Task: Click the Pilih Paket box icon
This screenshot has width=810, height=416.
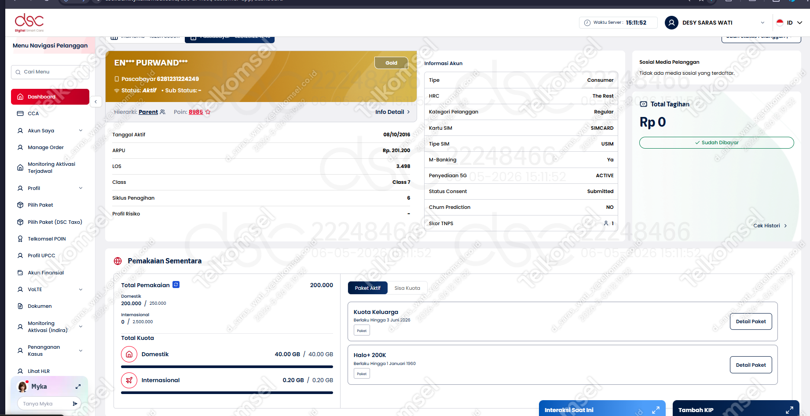Action: 20,205
